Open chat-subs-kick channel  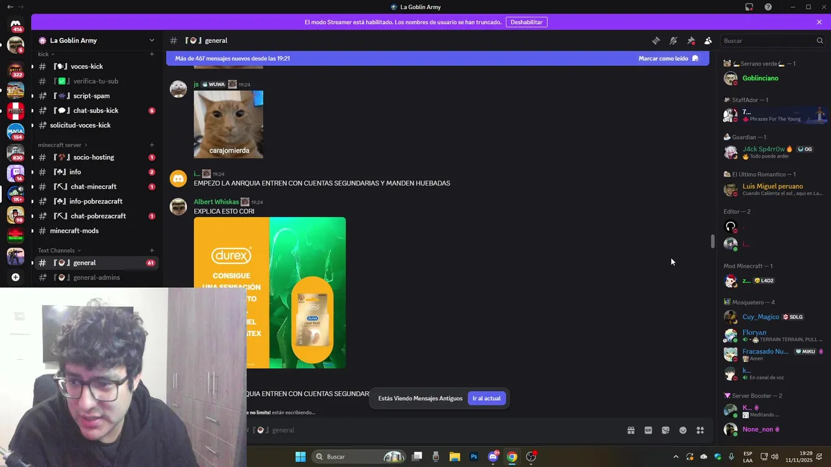95,110
